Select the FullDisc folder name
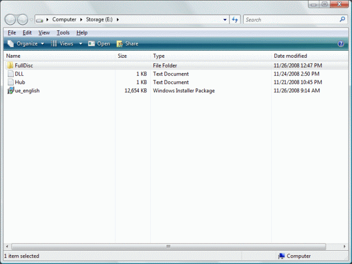352x264 pixels. (x=24, y=65)
